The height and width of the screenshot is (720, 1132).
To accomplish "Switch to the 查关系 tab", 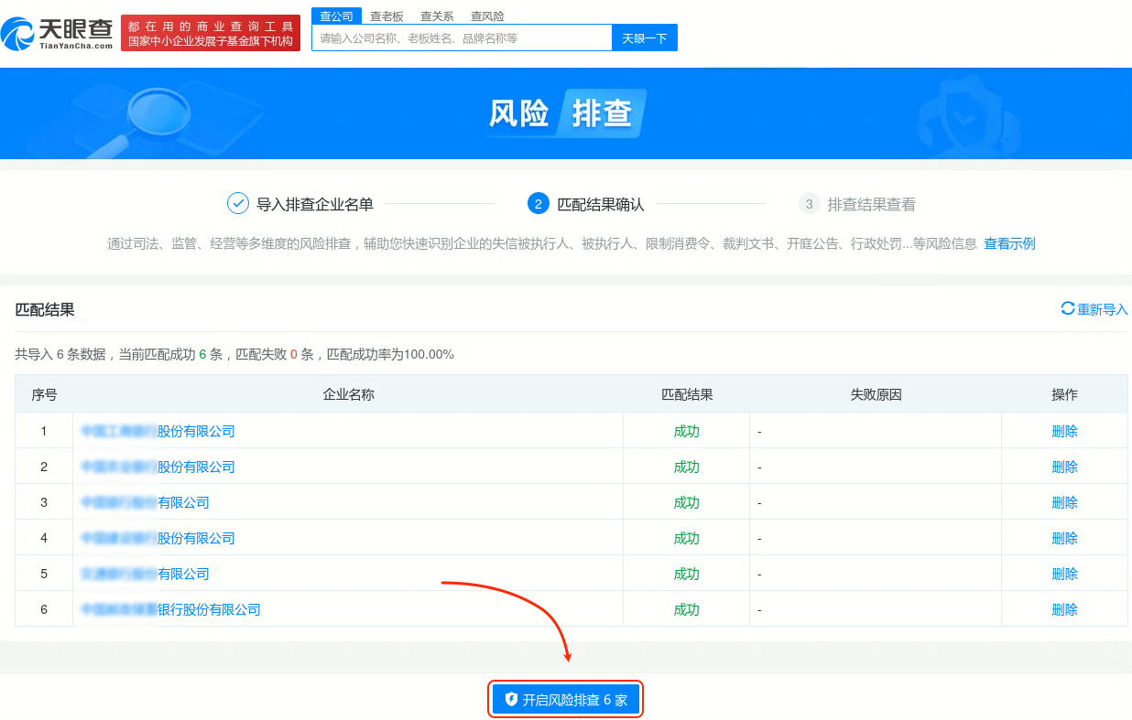I will [x=436, y=16].
